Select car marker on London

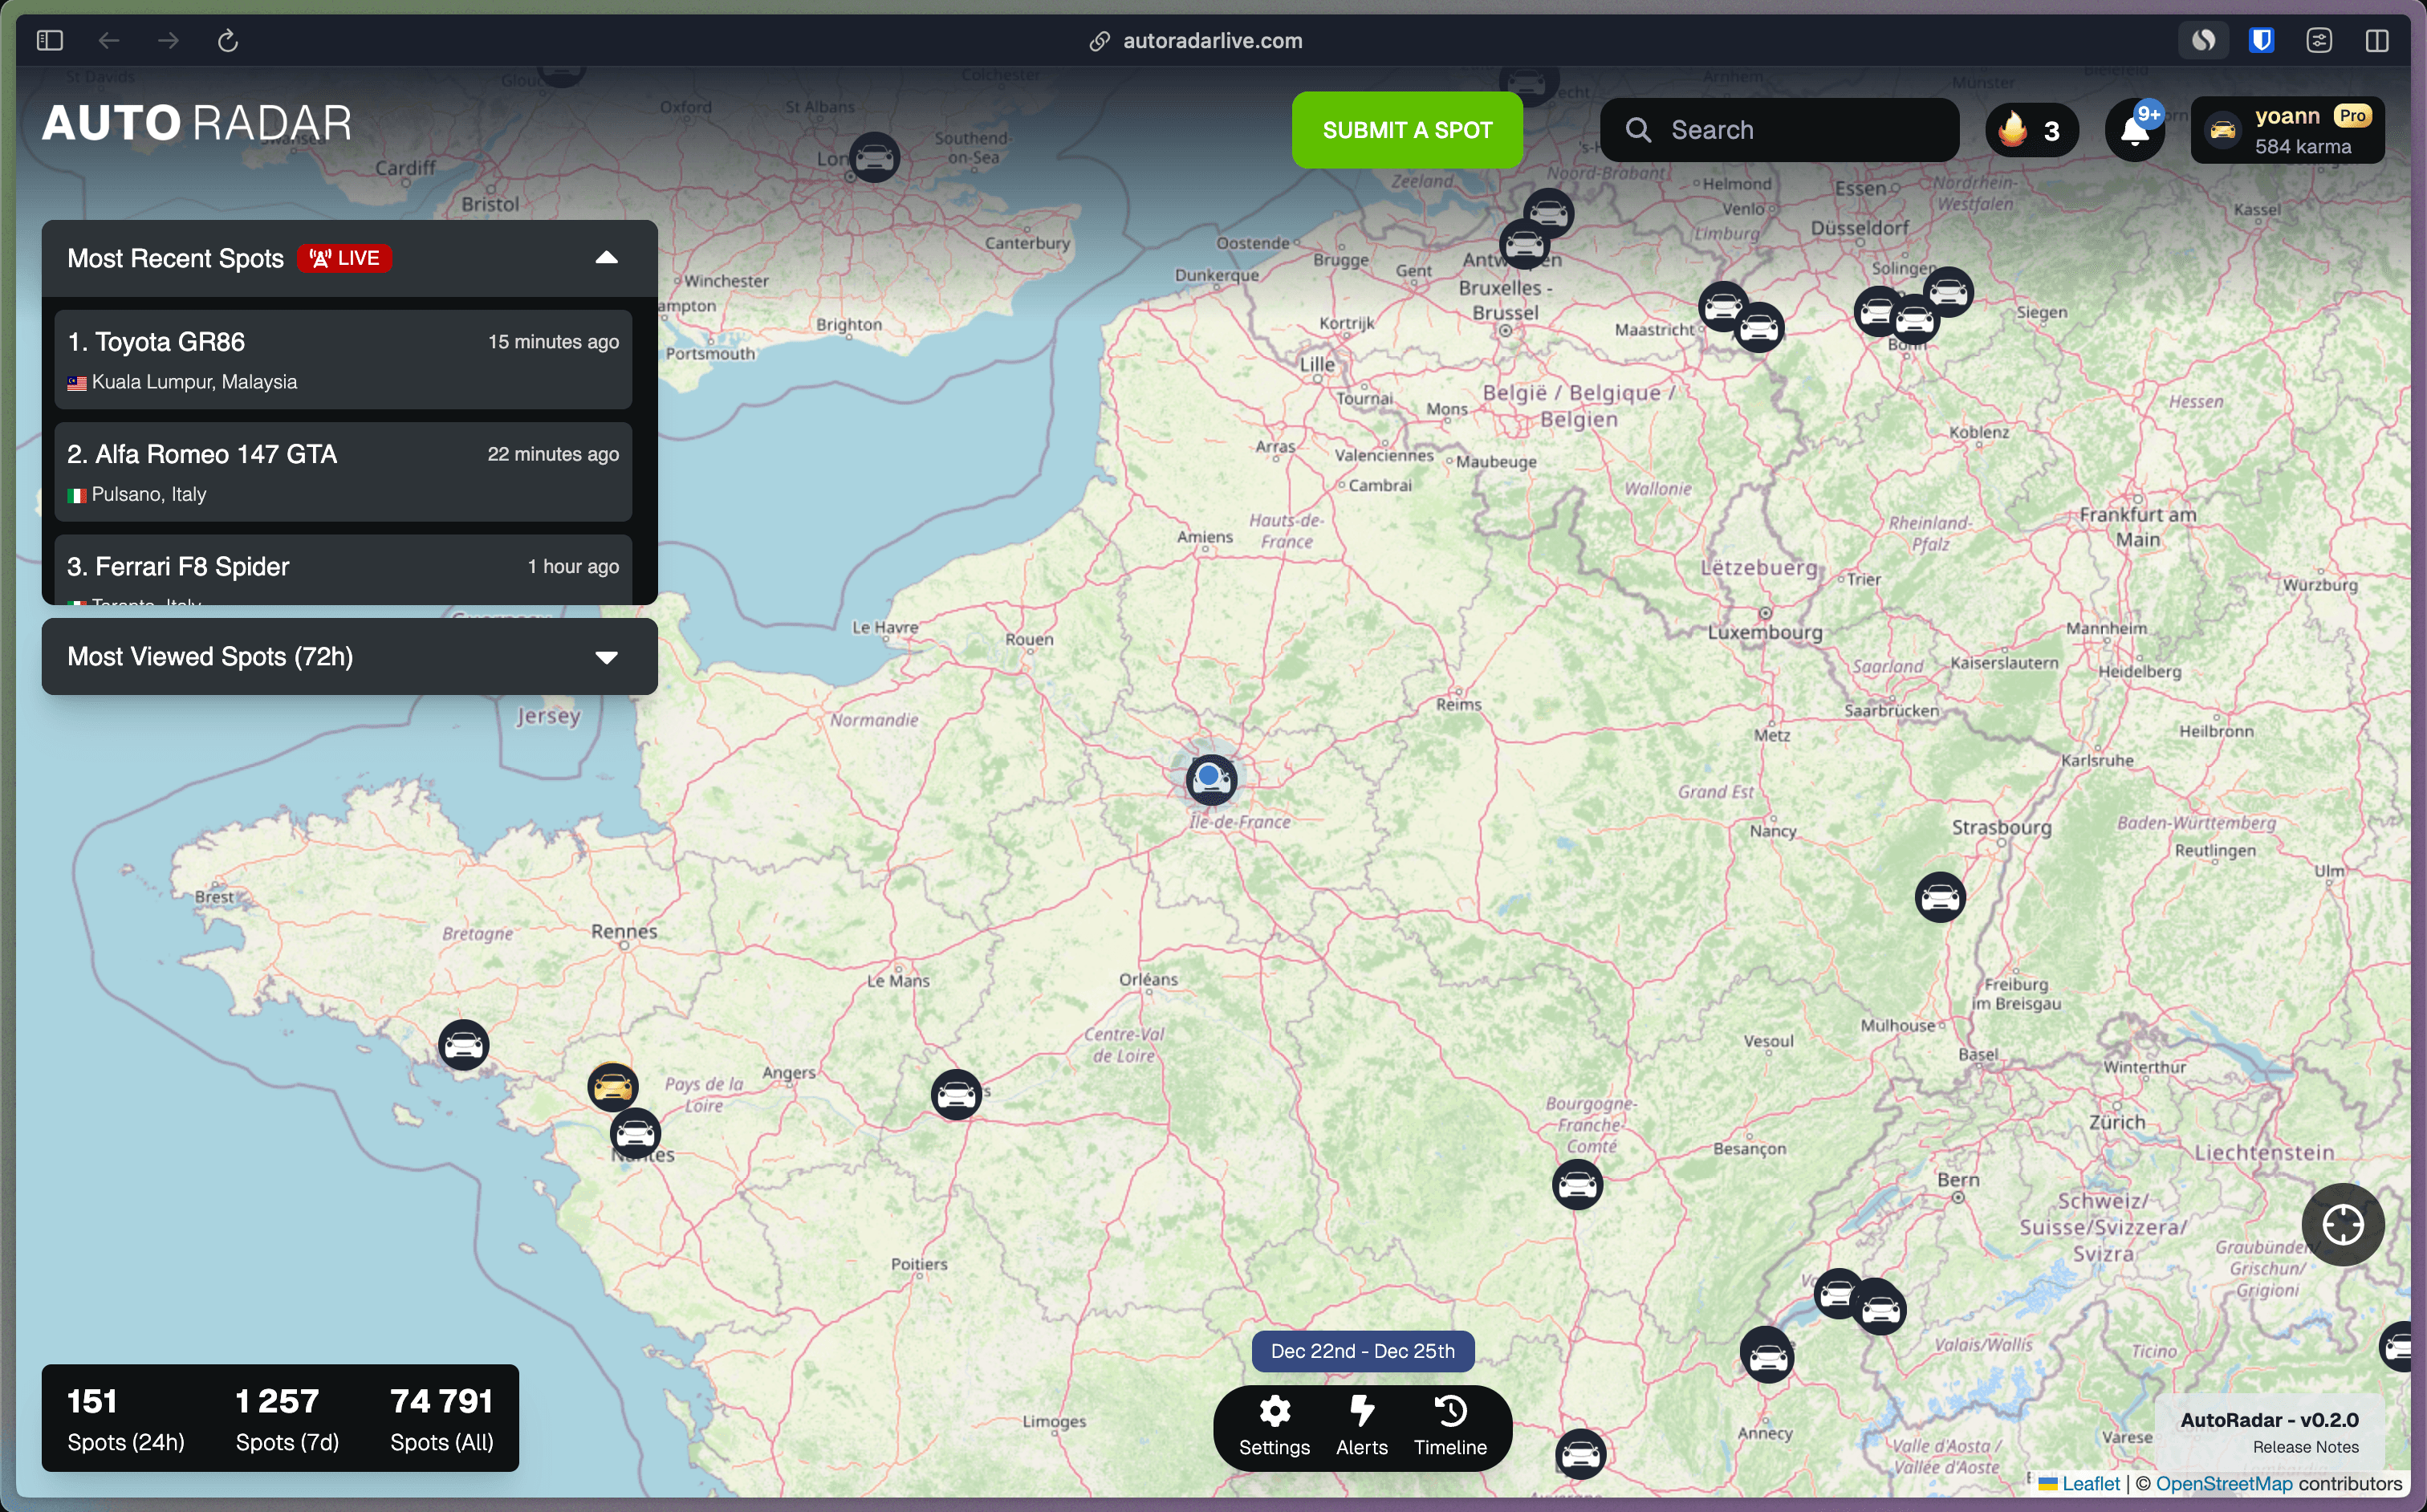pyautogui.click(x=874, y=158)
